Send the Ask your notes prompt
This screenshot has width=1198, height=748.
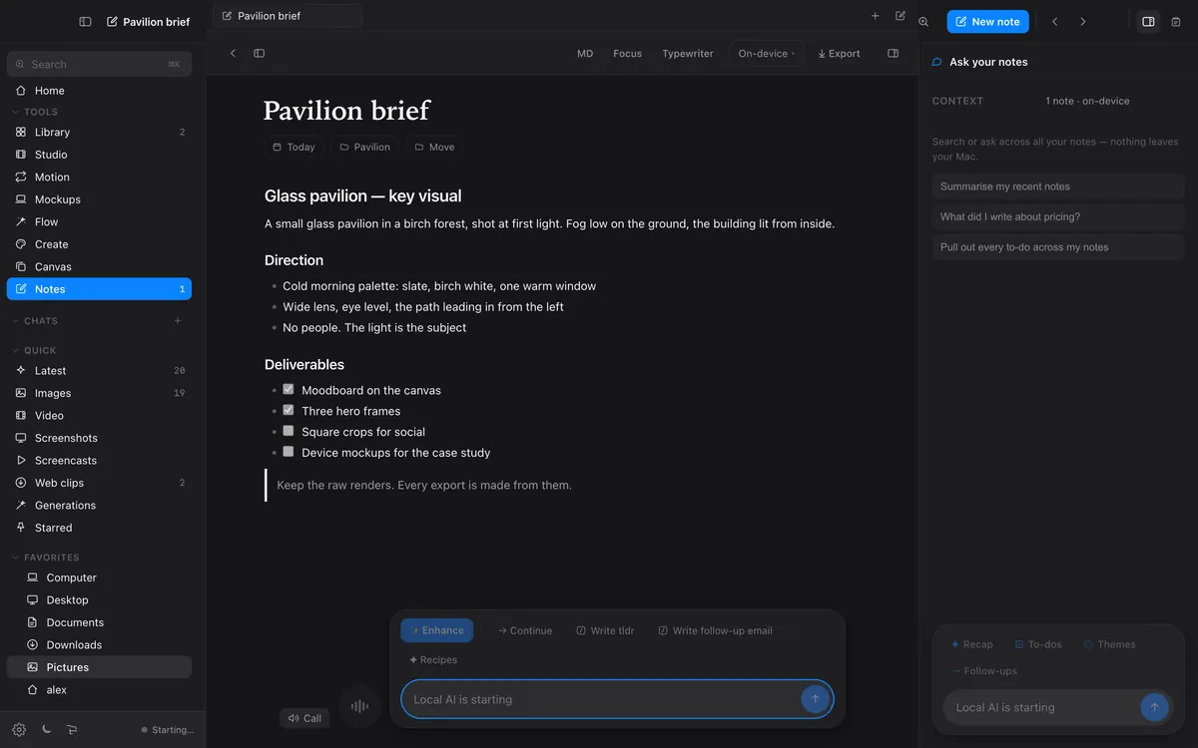(1154, 707)
